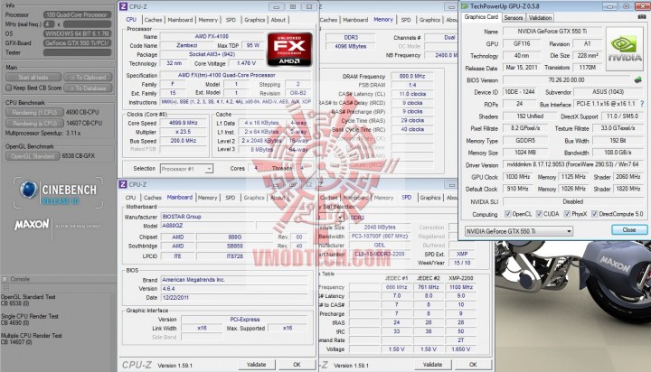The height and width of the screenshot is (372, 651).
Task: Open the About tab in the processor CPU-Z window
Action: click(x=278, y=20)
